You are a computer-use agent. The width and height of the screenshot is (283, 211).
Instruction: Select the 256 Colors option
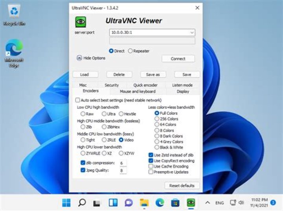[x=157, y=119]
